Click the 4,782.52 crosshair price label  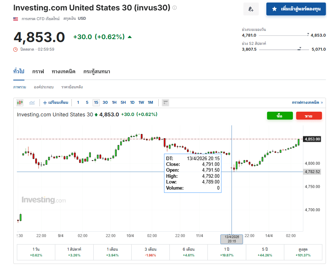pyautogui.click(x=312, y=172)
